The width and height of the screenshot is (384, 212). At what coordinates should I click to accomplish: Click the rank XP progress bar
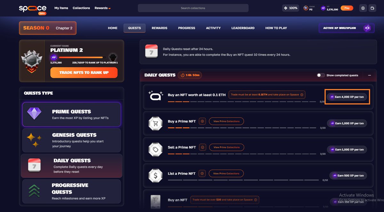pos(83,57)
